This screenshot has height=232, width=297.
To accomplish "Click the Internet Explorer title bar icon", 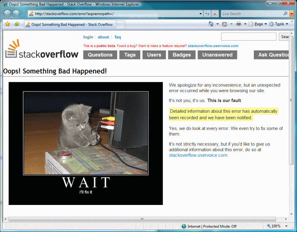I will pos(5,4).
